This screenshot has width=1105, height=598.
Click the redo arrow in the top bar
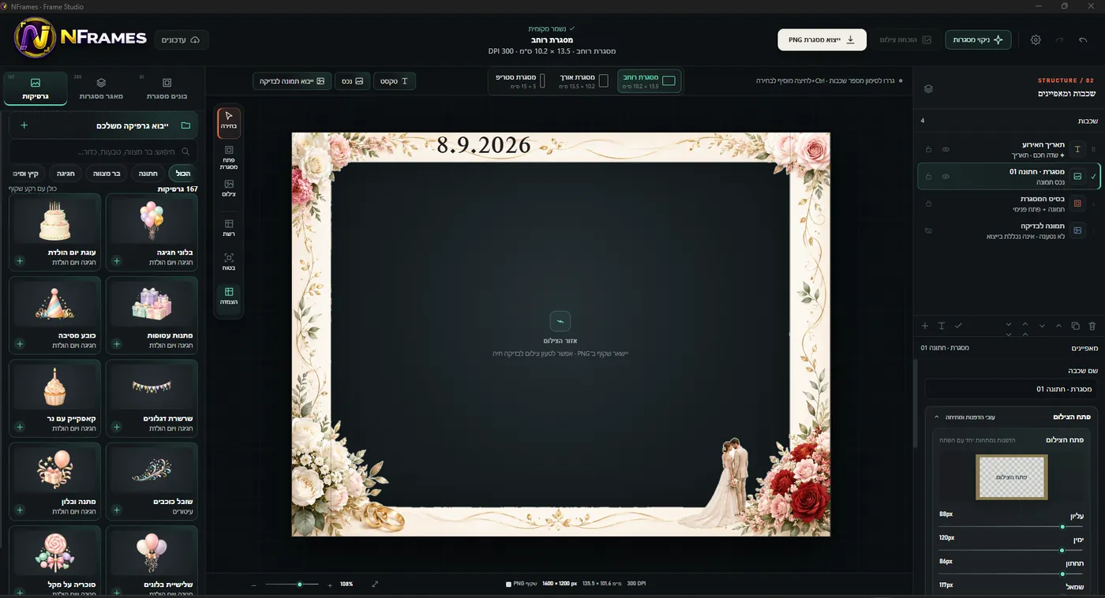[1059, 39]
